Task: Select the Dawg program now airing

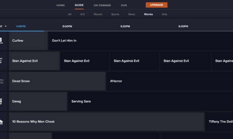Action: click(38, 101)
